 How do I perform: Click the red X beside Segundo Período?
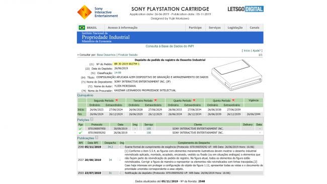pyautogui.click(x=117, y=100)
